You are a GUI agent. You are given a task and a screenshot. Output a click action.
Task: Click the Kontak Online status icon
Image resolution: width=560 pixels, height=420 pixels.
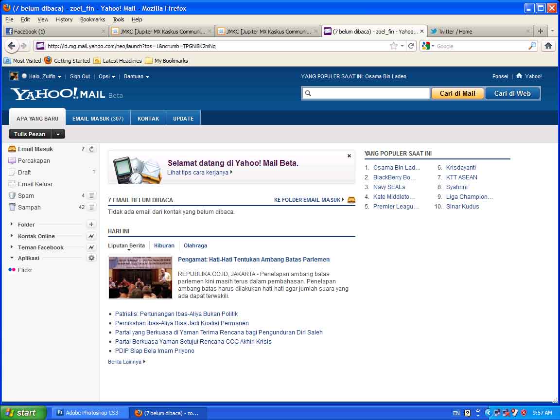pyautogui.click(x=91, y=236)
